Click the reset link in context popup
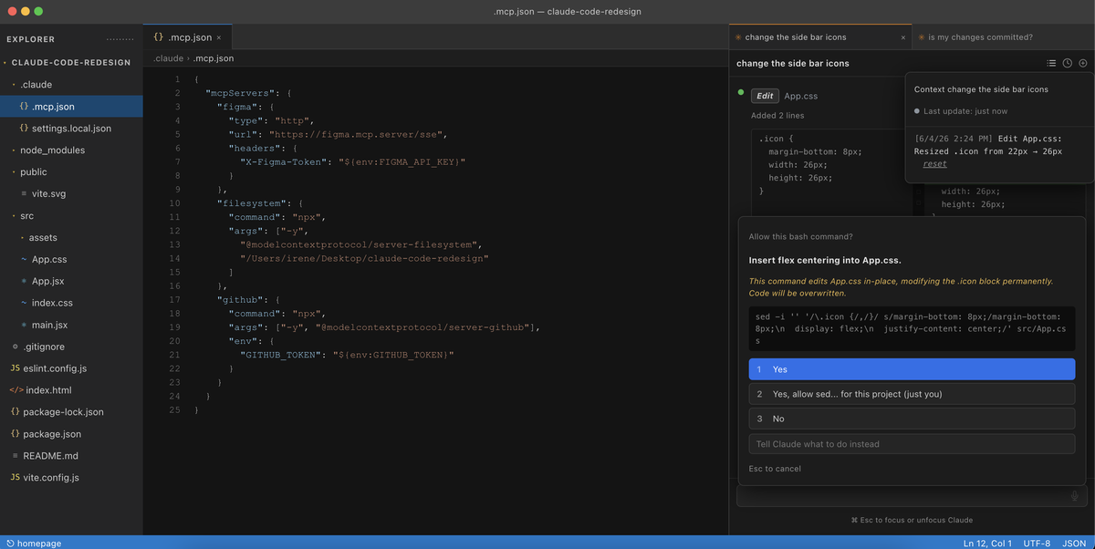1095x549 pixels. point(934,164)
